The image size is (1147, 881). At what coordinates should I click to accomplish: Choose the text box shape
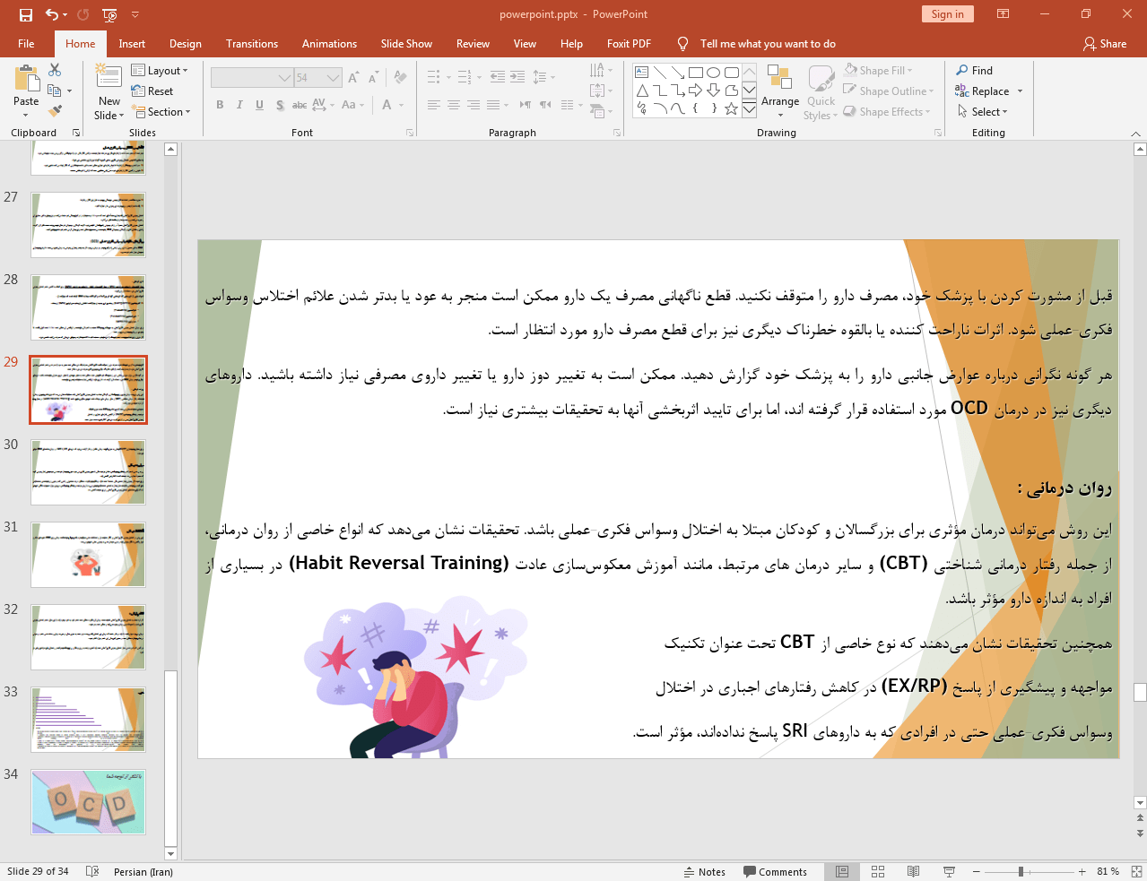click(642, 73)
